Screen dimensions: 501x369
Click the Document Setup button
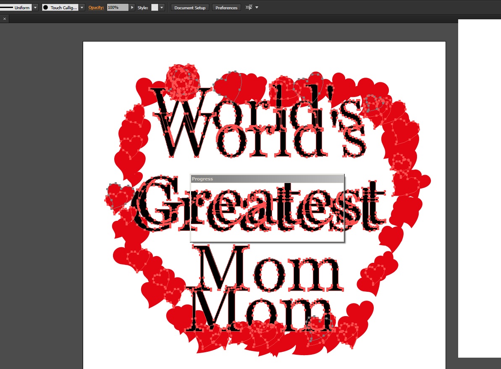point(190,8)
